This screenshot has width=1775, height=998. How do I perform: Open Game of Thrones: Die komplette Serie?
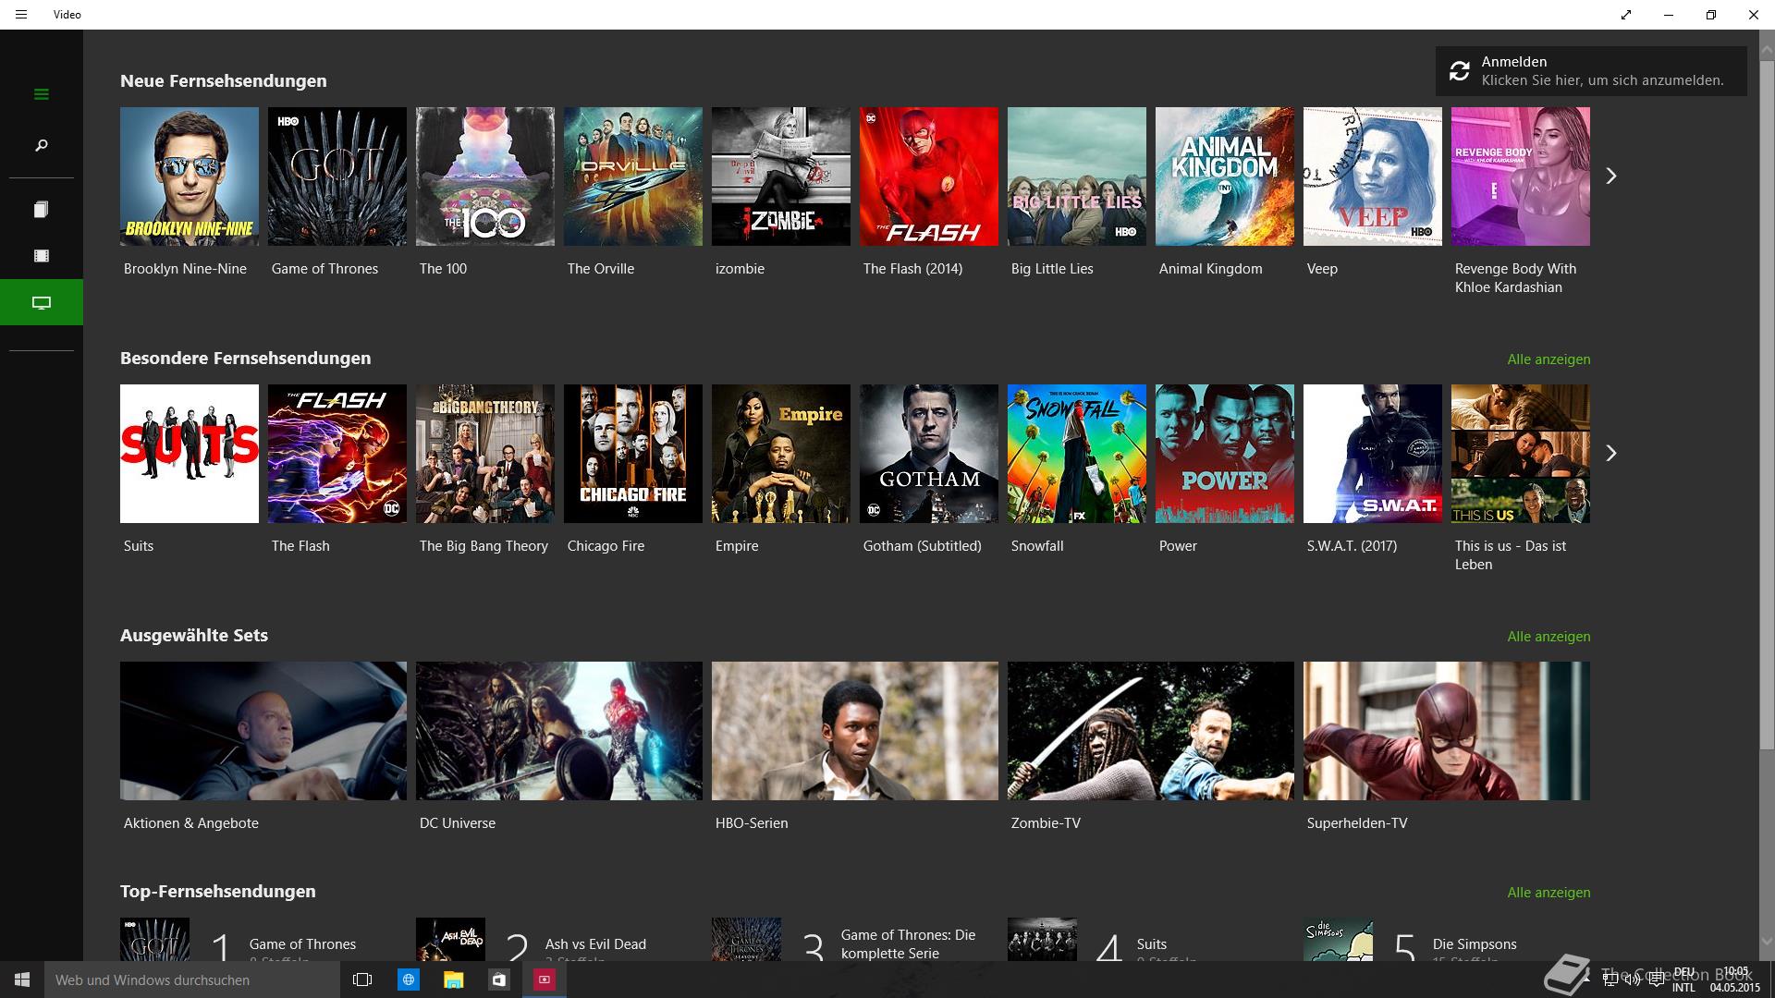click(855, 940)
